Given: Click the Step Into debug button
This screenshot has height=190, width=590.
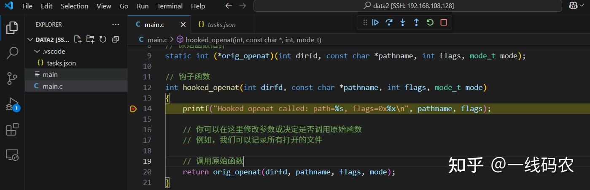Looking at the screenshot, I should click(403, 22).
